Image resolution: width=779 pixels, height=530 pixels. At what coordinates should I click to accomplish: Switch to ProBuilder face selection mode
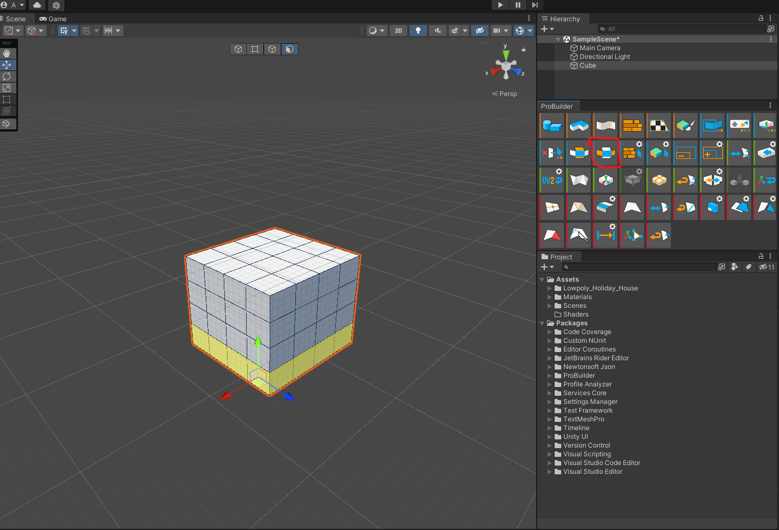tap(289, 49)
